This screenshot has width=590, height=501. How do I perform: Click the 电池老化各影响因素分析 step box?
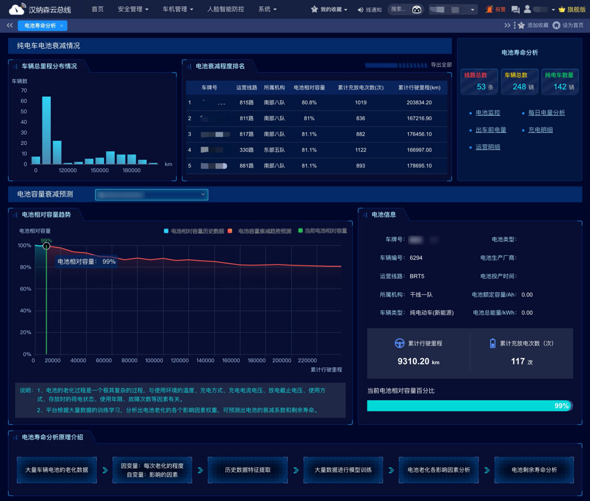point(439,470)
